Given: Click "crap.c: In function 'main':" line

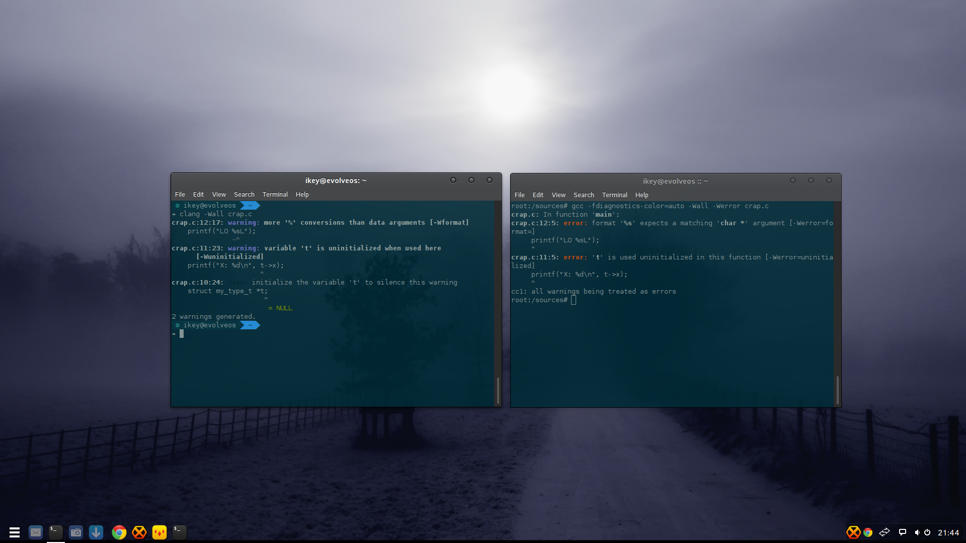Looking at the screenshot, I should click(x=566, y=215).
